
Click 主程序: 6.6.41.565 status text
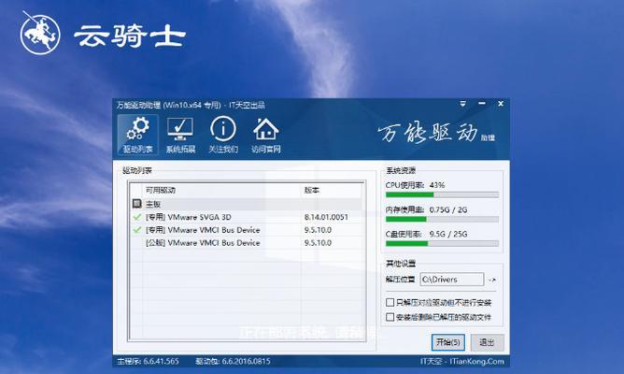[148, 361]
